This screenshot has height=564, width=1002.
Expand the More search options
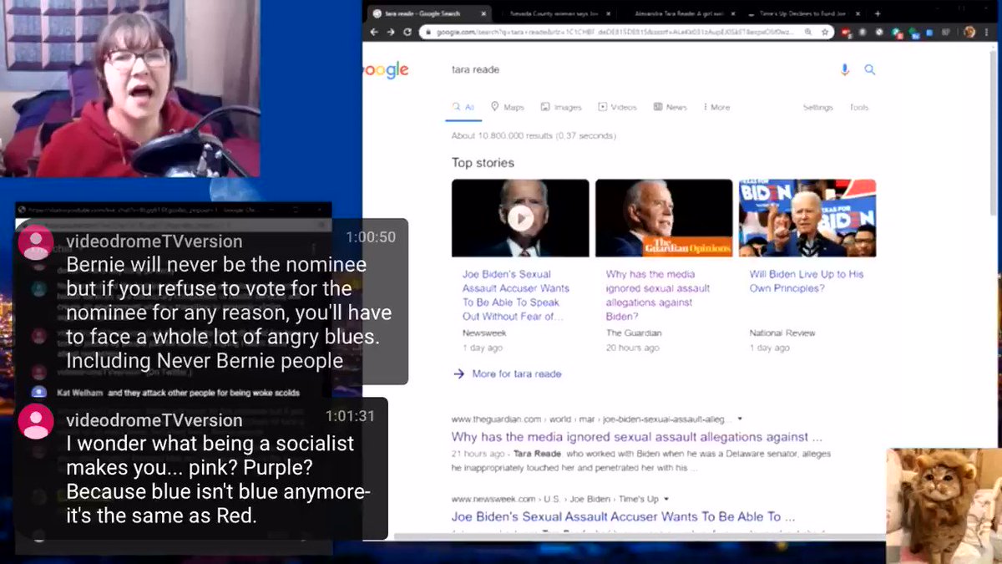(716, 108)
